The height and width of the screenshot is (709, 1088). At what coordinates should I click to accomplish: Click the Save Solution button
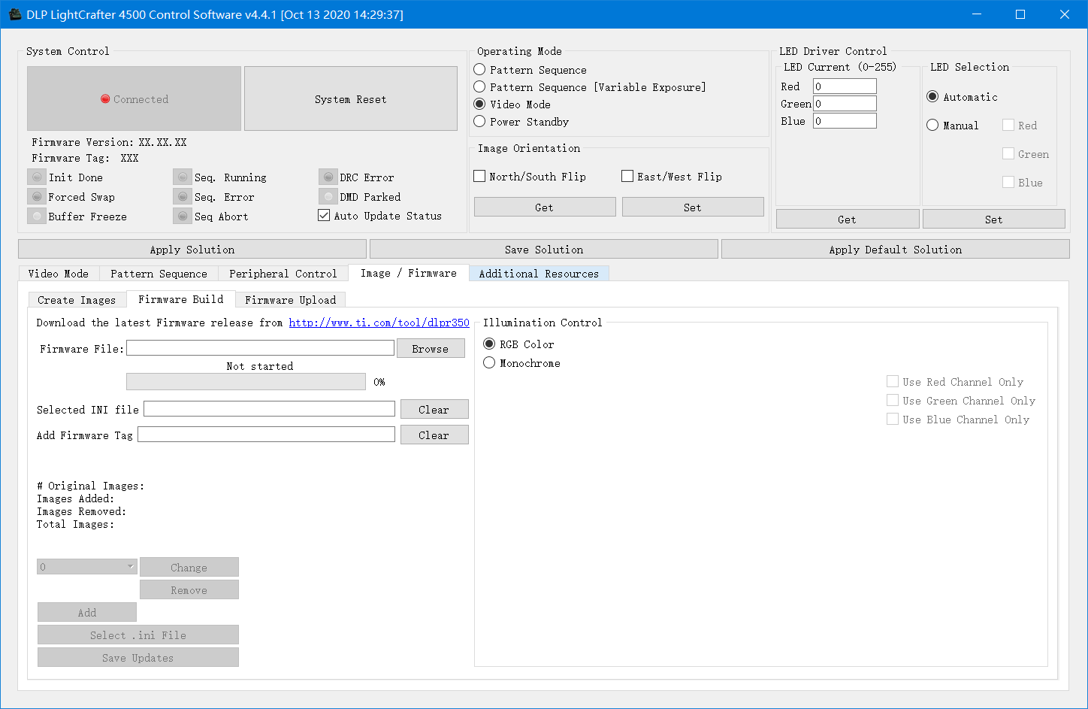pos(544,249)
